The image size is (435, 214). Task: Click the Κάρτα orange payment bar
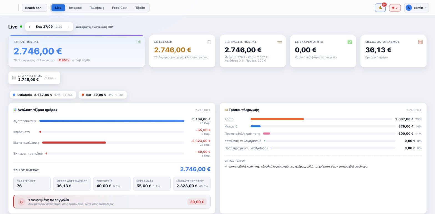277,119
